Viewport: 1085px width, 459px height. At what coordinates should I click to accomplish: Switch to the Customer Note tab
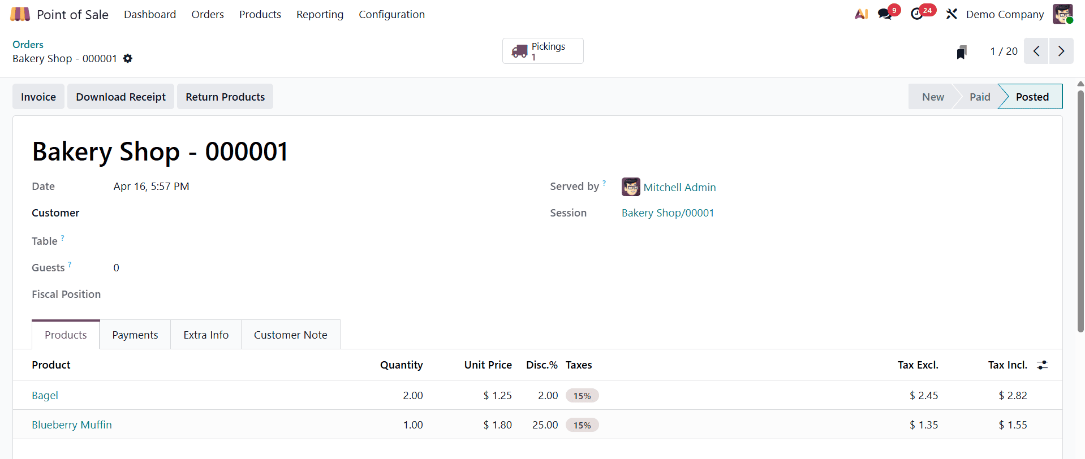click(x=290, y=335)
